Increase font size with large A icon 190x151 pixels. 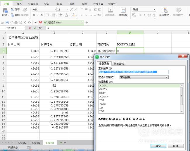pyautogui.click(x=72, y=9)
